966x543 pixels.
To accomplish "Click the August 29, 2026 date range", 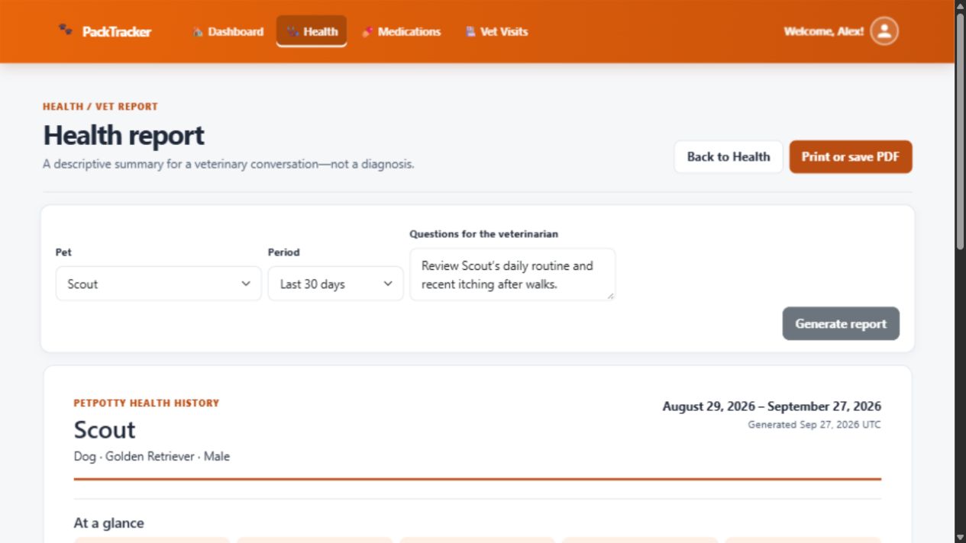I will click(772, 406).
